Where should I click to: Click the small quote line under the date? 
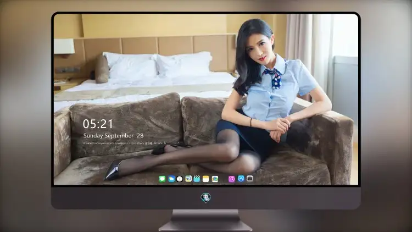(x=125, y=143)
